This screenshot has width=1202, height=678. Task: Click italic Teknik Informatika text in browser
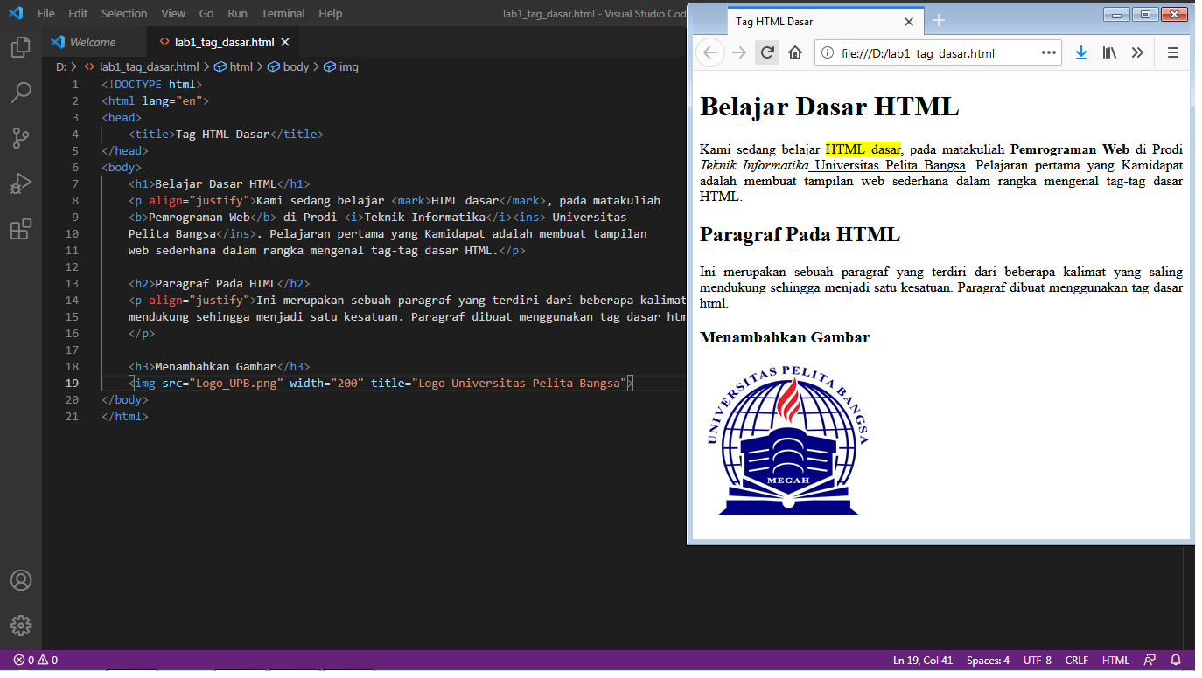[754, 164]
